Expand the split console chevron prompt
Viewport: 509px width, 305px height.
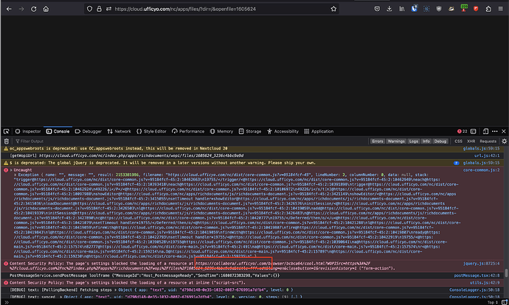6,302
